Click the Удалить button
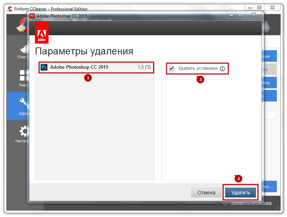 coord(241,193)
